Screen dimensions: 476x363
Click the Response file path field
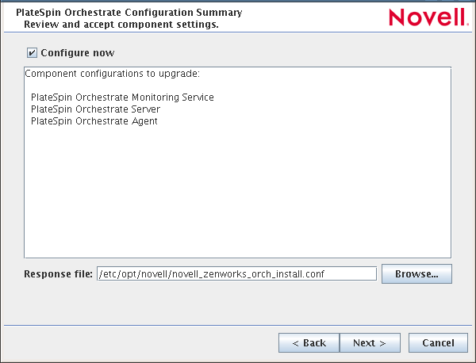pyautogui.click(x=236, y=273)
